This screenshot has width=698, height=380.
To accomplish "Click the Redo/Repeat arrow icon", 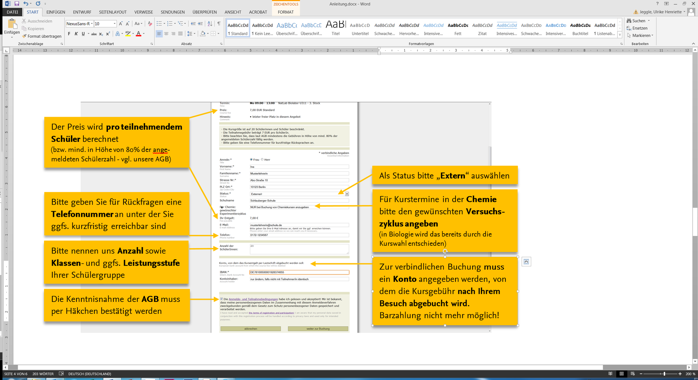I will tap(38, 4).
